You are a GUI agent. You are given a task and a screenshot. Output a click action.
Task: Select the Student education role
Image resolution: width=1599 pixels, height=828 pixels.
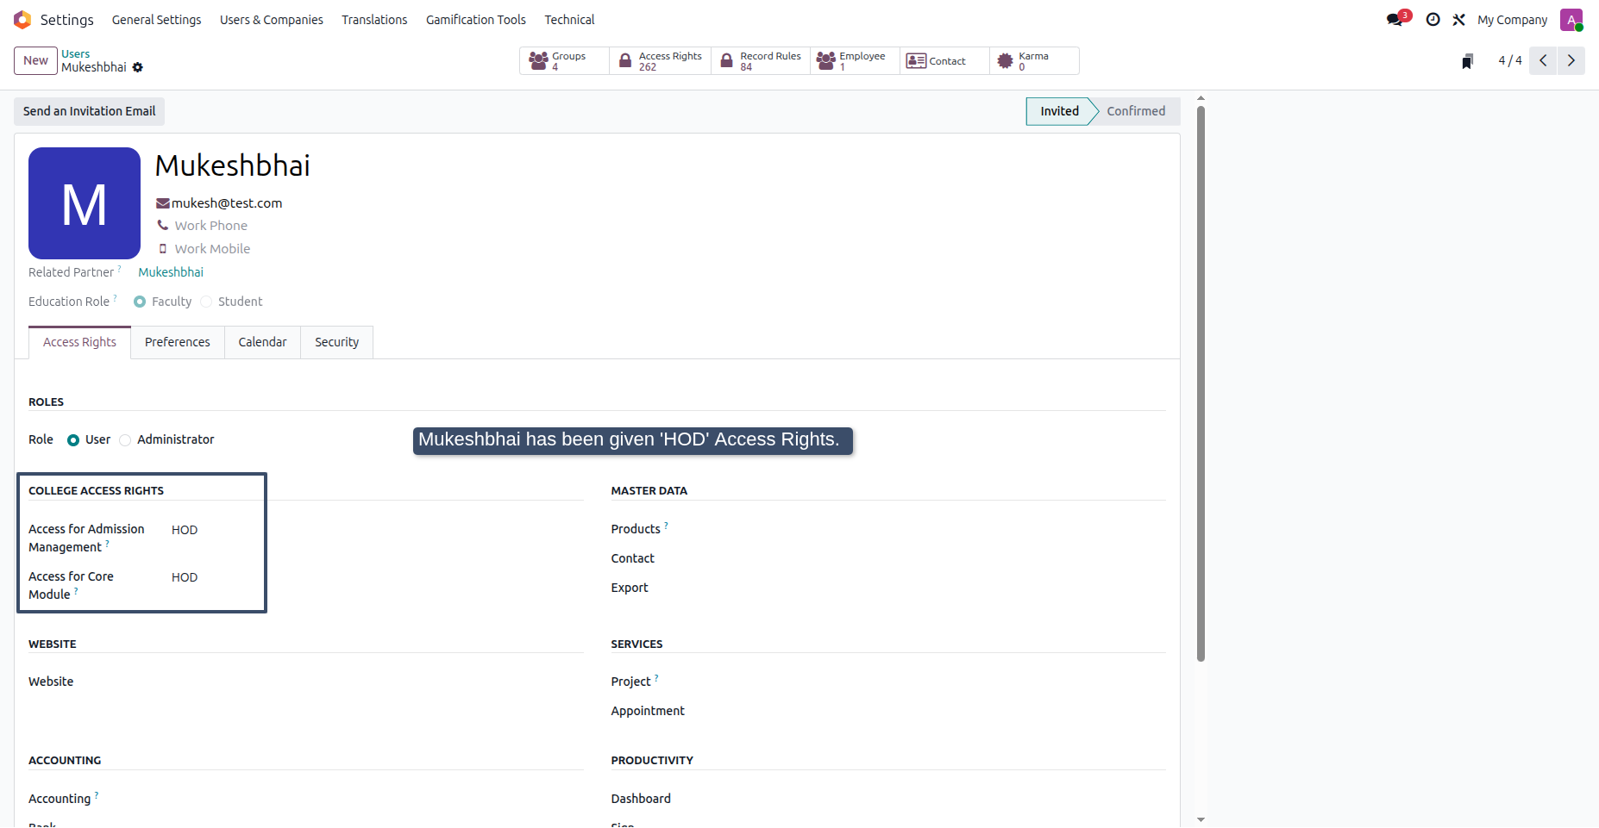pos(206,302)
